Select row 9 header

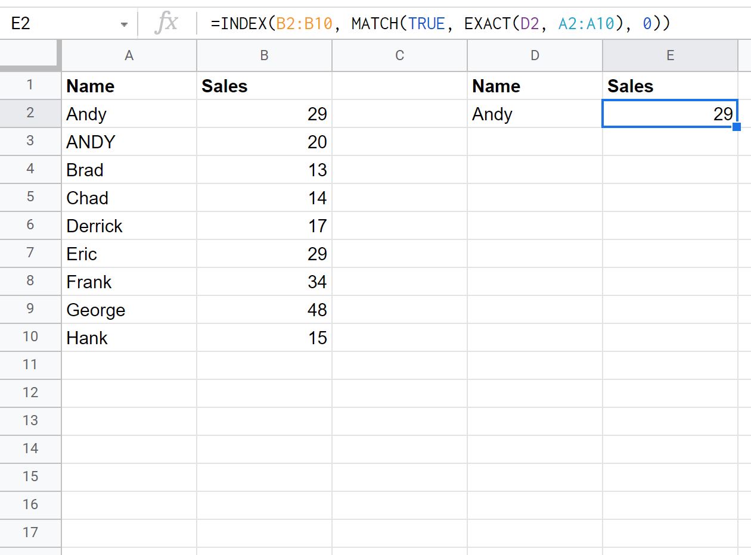coord(30,309)
